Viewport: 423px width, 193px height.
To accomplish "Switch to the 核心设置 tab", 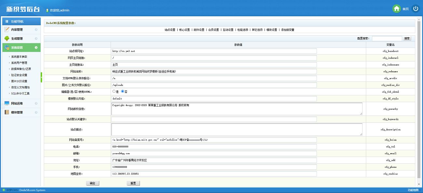I will coord(184,30).
